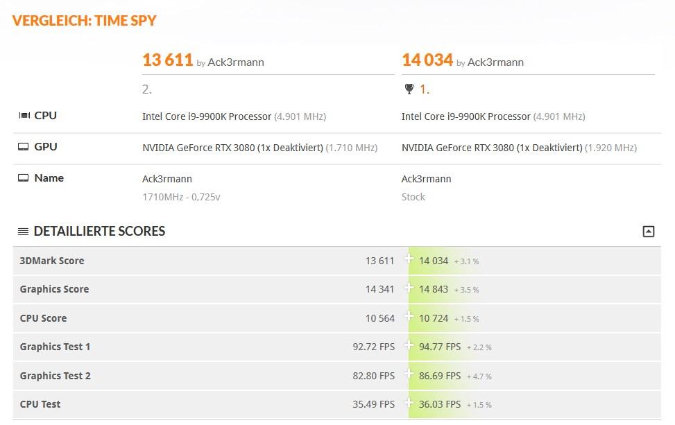Click the +3.5 % difference label

(x=467, y=290)
